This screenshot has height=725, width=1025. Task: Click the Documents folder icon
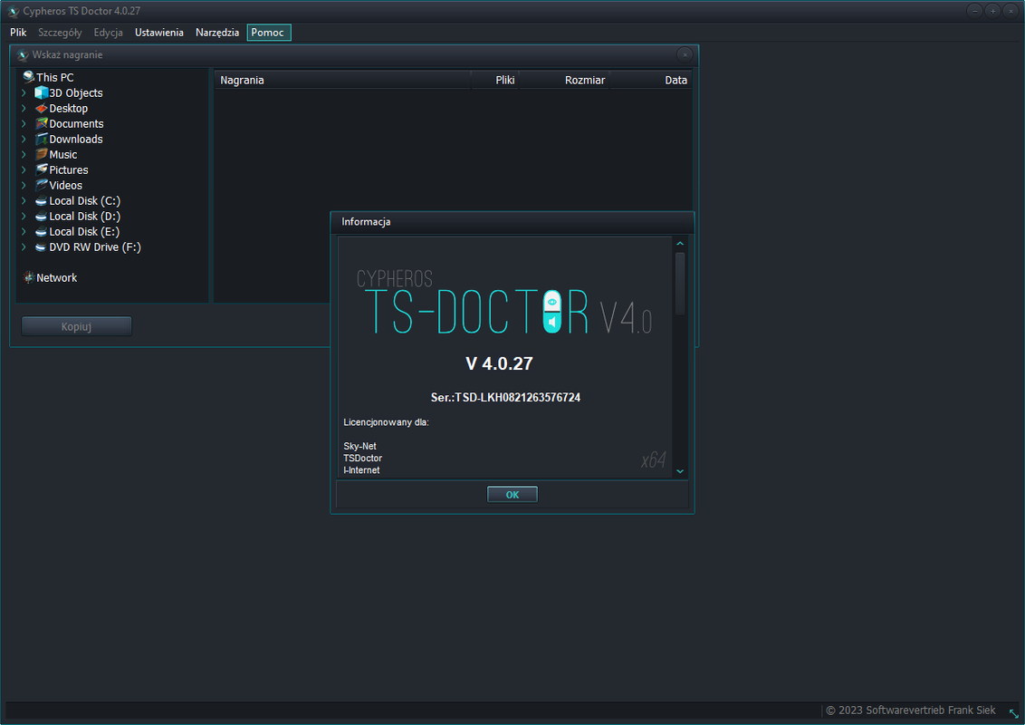41,123
